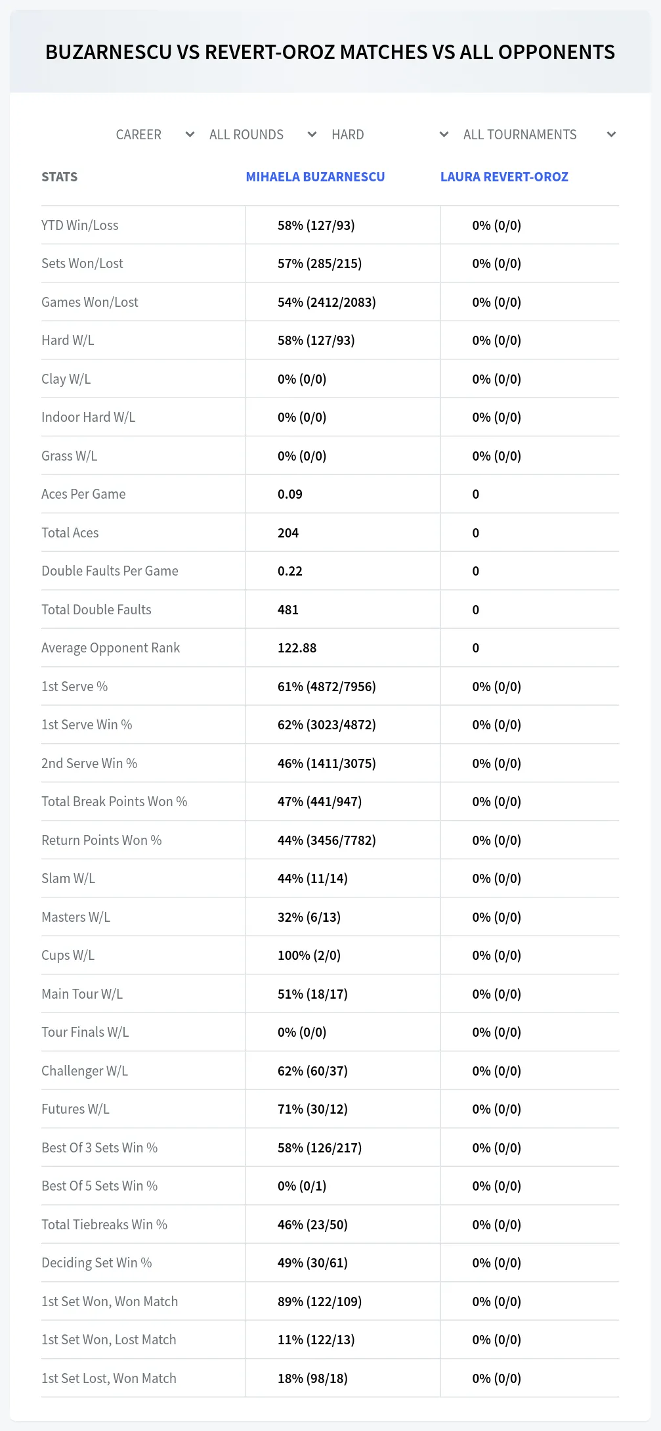
Task: Open the HARD surface dropdown
Action: coord(390,135)
